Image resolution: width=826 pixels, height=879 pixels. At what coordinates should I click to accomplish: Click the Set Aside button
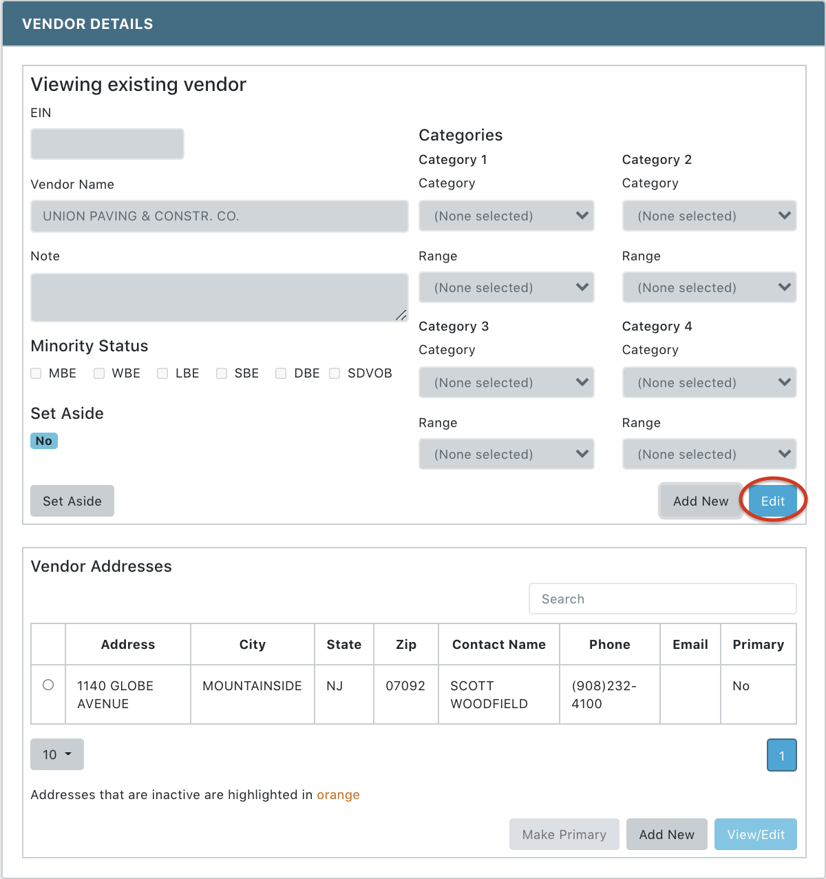[72, 501]
